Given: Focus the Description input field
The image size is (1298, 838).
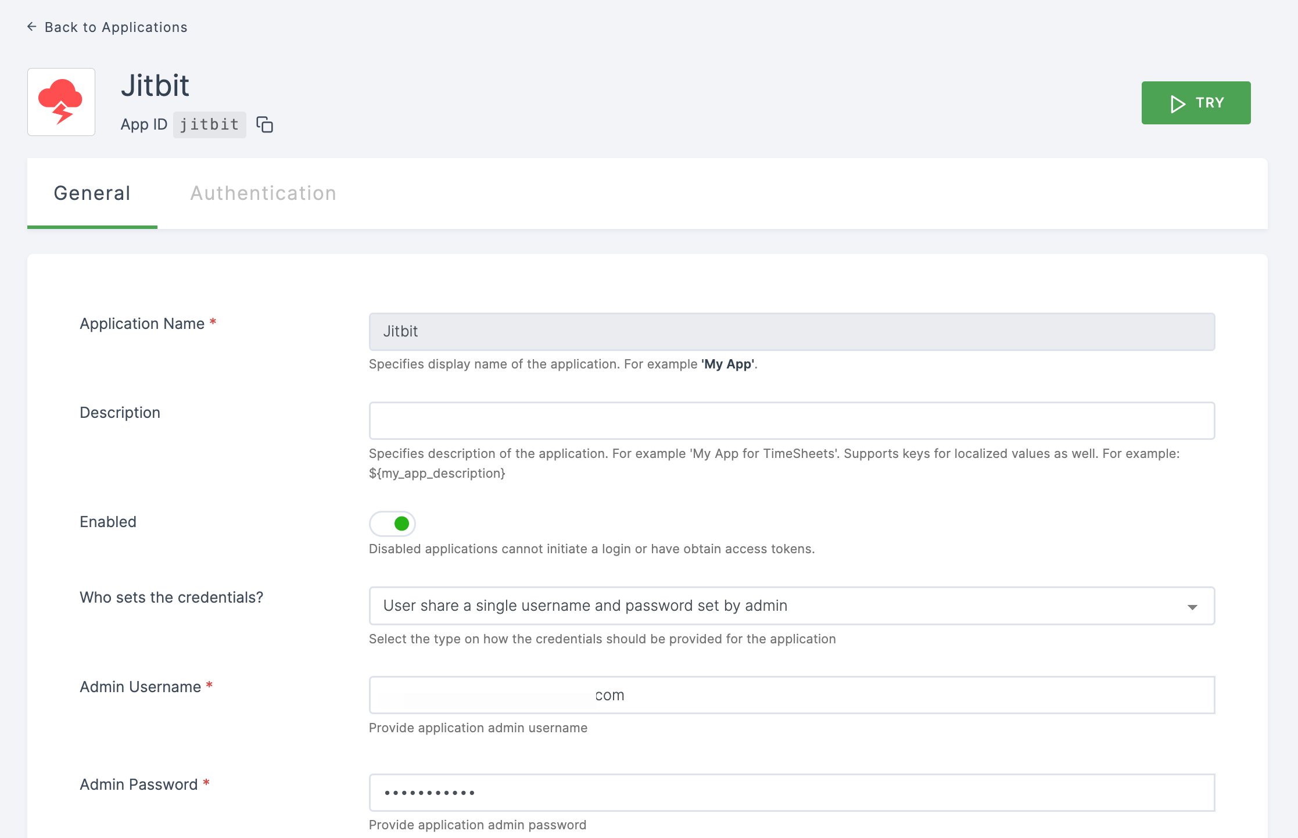Looking at the screenshot, I should [x=792, y=421].
